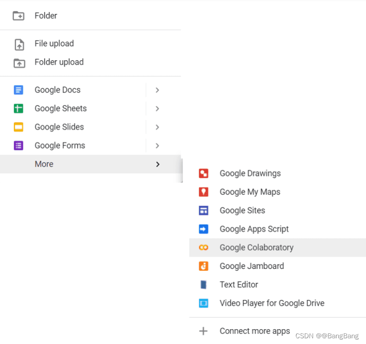Image resolution: width=366 pixels, height=344 pixels.
Task: Select Google Slides menu item
Action: (x=91, y=127)
